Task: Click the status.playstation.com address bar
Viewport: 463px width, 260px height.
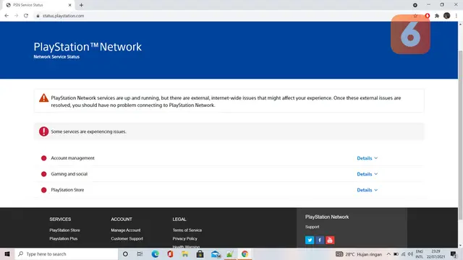Action: 221,16
